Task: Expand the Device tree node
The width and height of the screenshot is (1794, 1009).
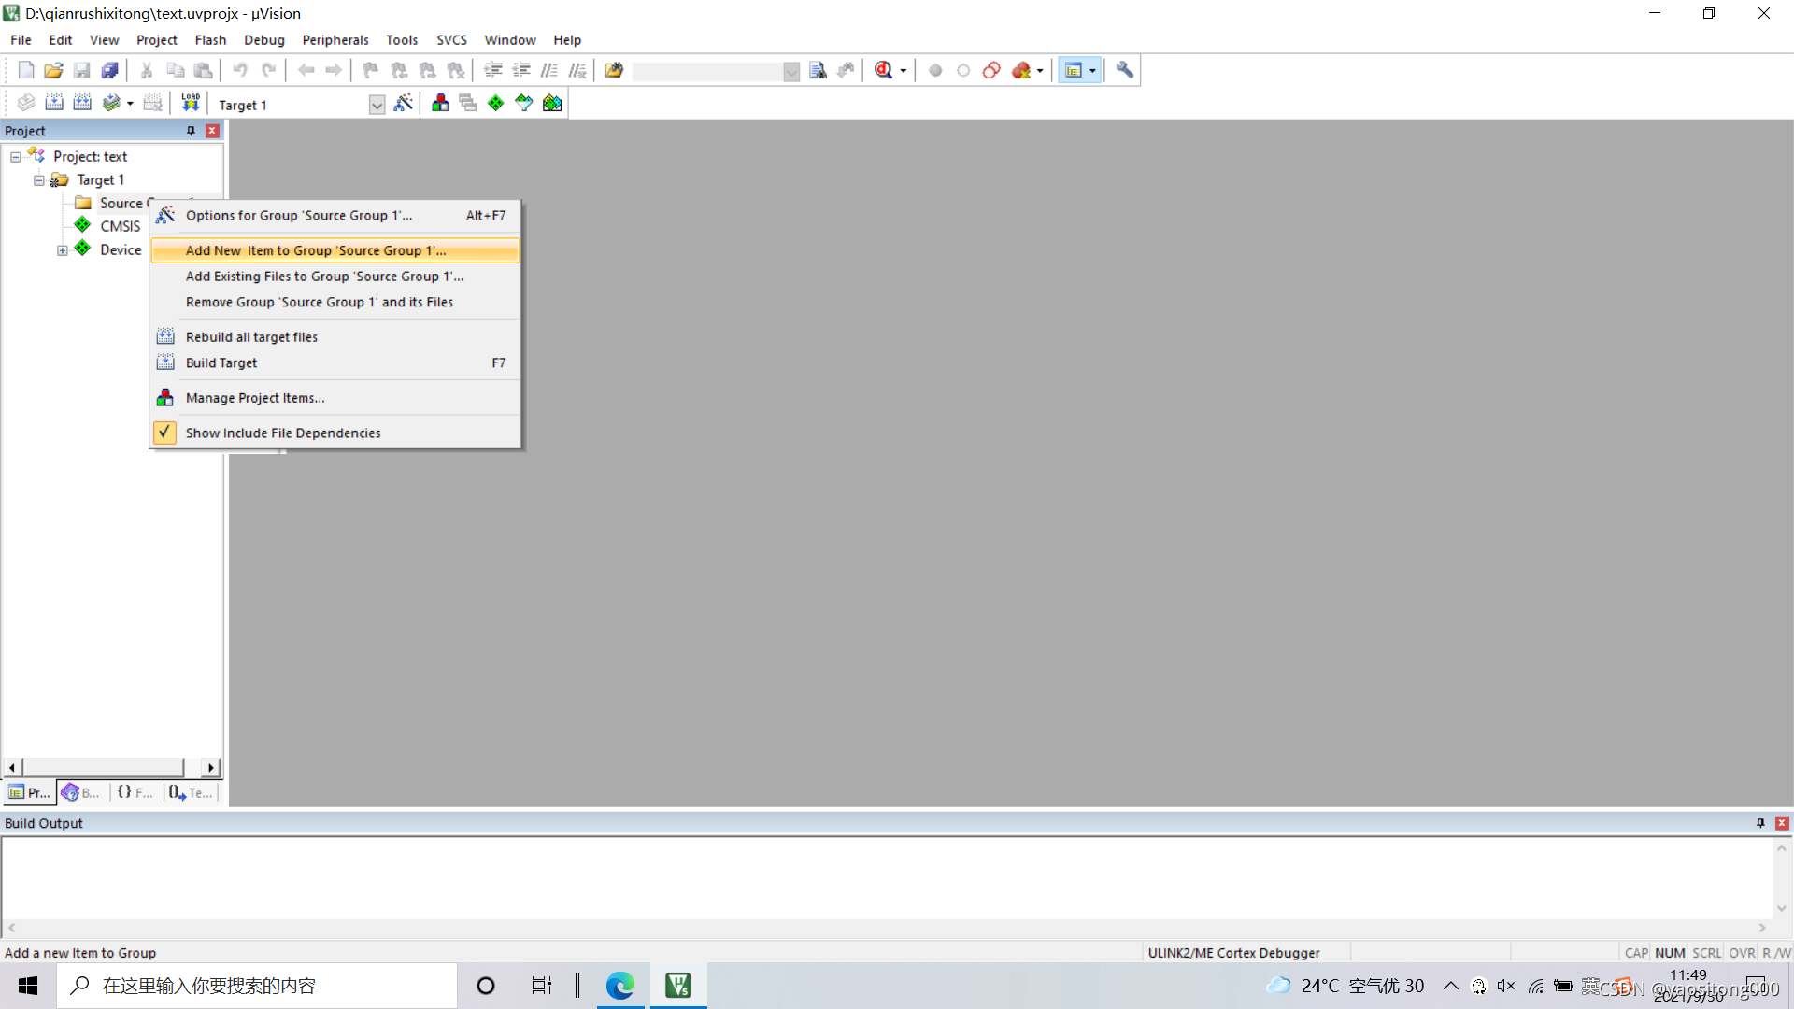Action: tap(63, 250)
